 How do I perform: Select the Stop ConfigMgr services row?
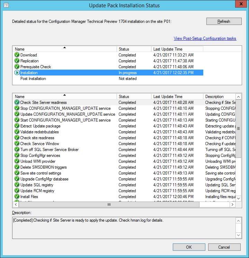point(125,155)
